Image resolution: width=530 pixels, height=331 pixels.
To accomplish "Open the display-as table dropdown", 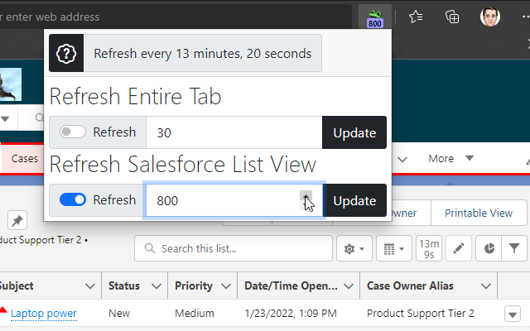I will tap(393, 247).
